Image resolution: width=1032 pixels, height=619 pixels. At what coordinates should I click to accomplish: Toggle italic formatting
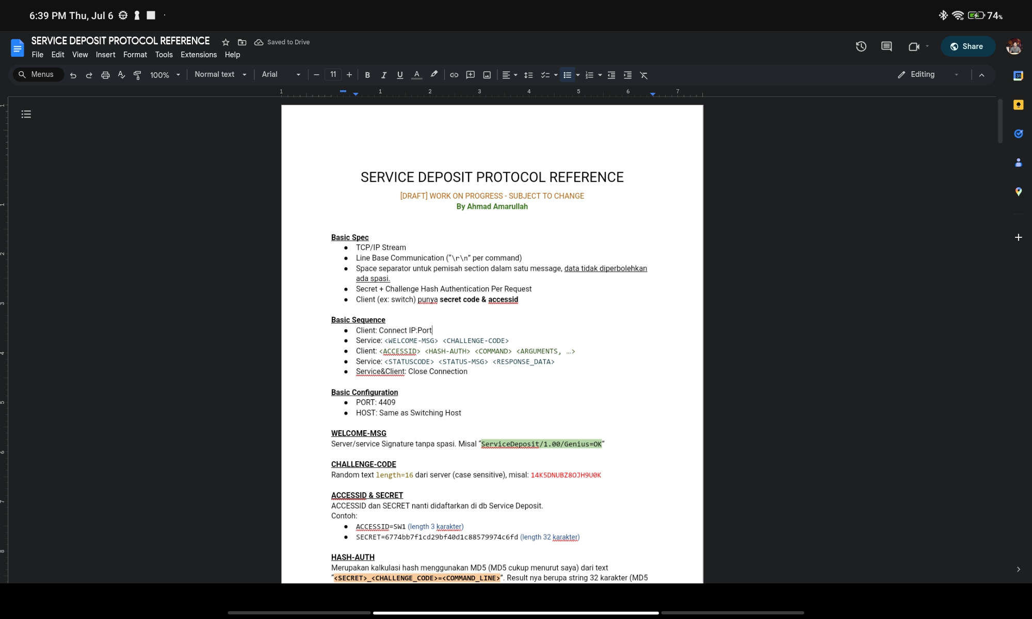click(383, 75)
